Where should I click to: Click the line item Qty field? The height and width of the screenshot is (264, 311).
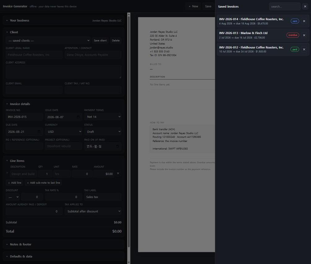45,174
